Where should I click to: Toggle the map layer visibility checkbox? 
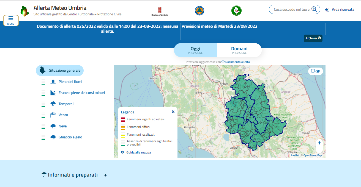click(x=313, y=71)
